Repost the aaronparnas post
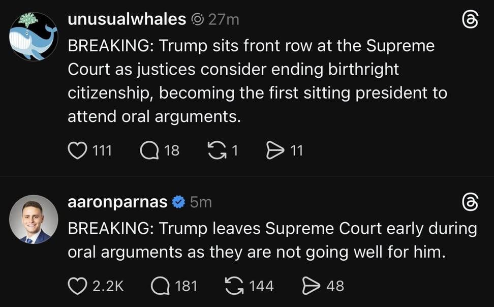The width and height of the screenshot is (494, 307). [234, 286]
